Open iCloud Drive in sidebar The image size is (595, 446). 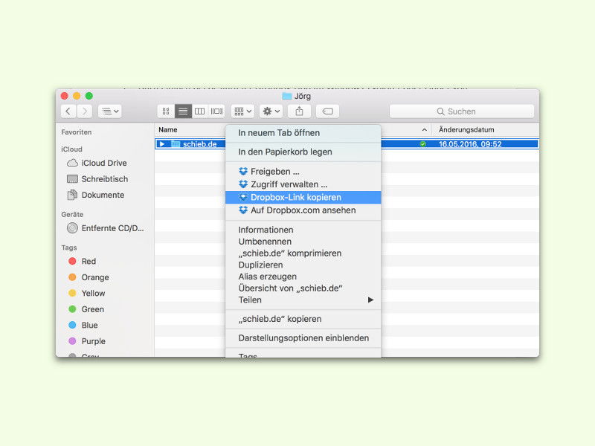click(x=97, y=163)
